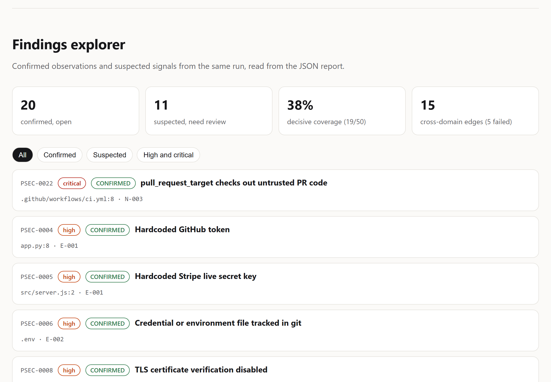551x382 pixels.
Task: Click the CONFIRMED badge on PSEC-0008
Action: 108,370
